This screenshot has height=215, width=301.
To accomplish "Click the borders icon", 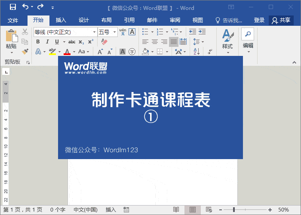I will pyautogui.click(x=160, y=52).
